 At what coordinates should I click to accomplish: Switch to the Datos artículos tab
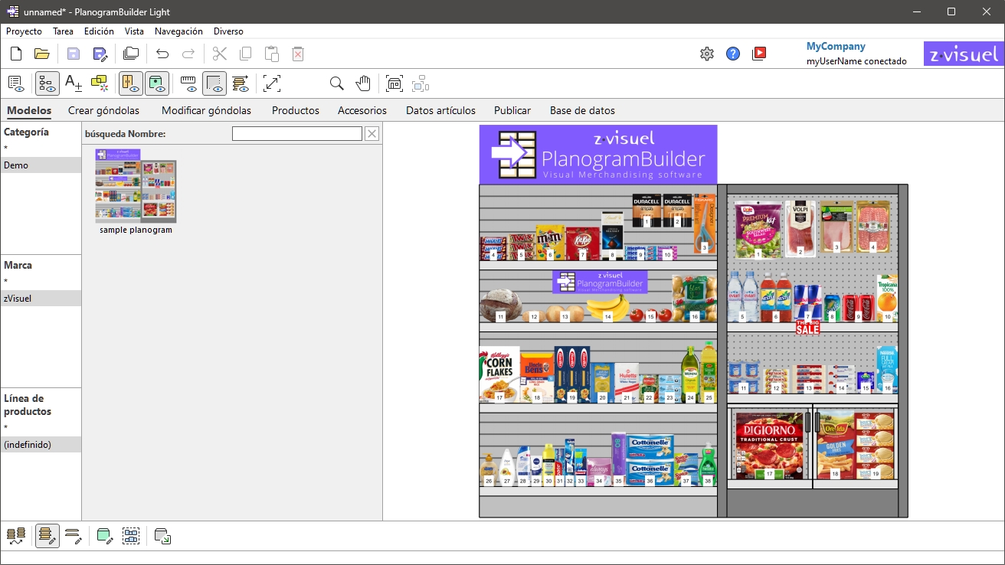440,110
